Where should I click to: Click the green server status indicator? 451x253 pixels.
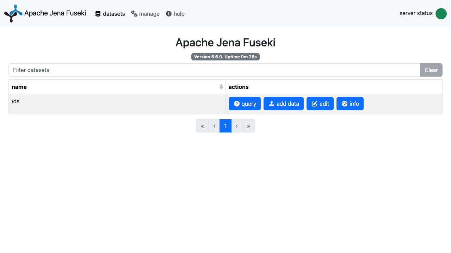pyautogui.click(x=441, y=14)
